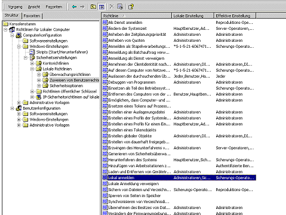Open the Favoriten menu
The image size is (286, 215).
pos(54,7)
